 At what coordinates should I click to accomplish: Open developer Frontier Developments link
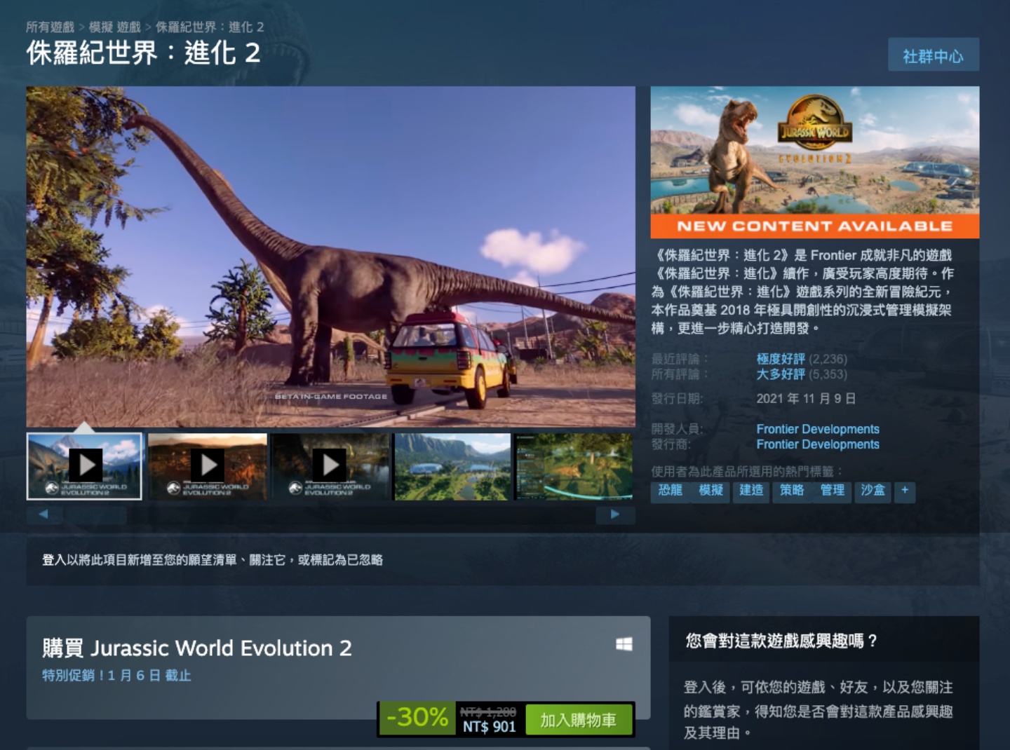pos(818,429)
